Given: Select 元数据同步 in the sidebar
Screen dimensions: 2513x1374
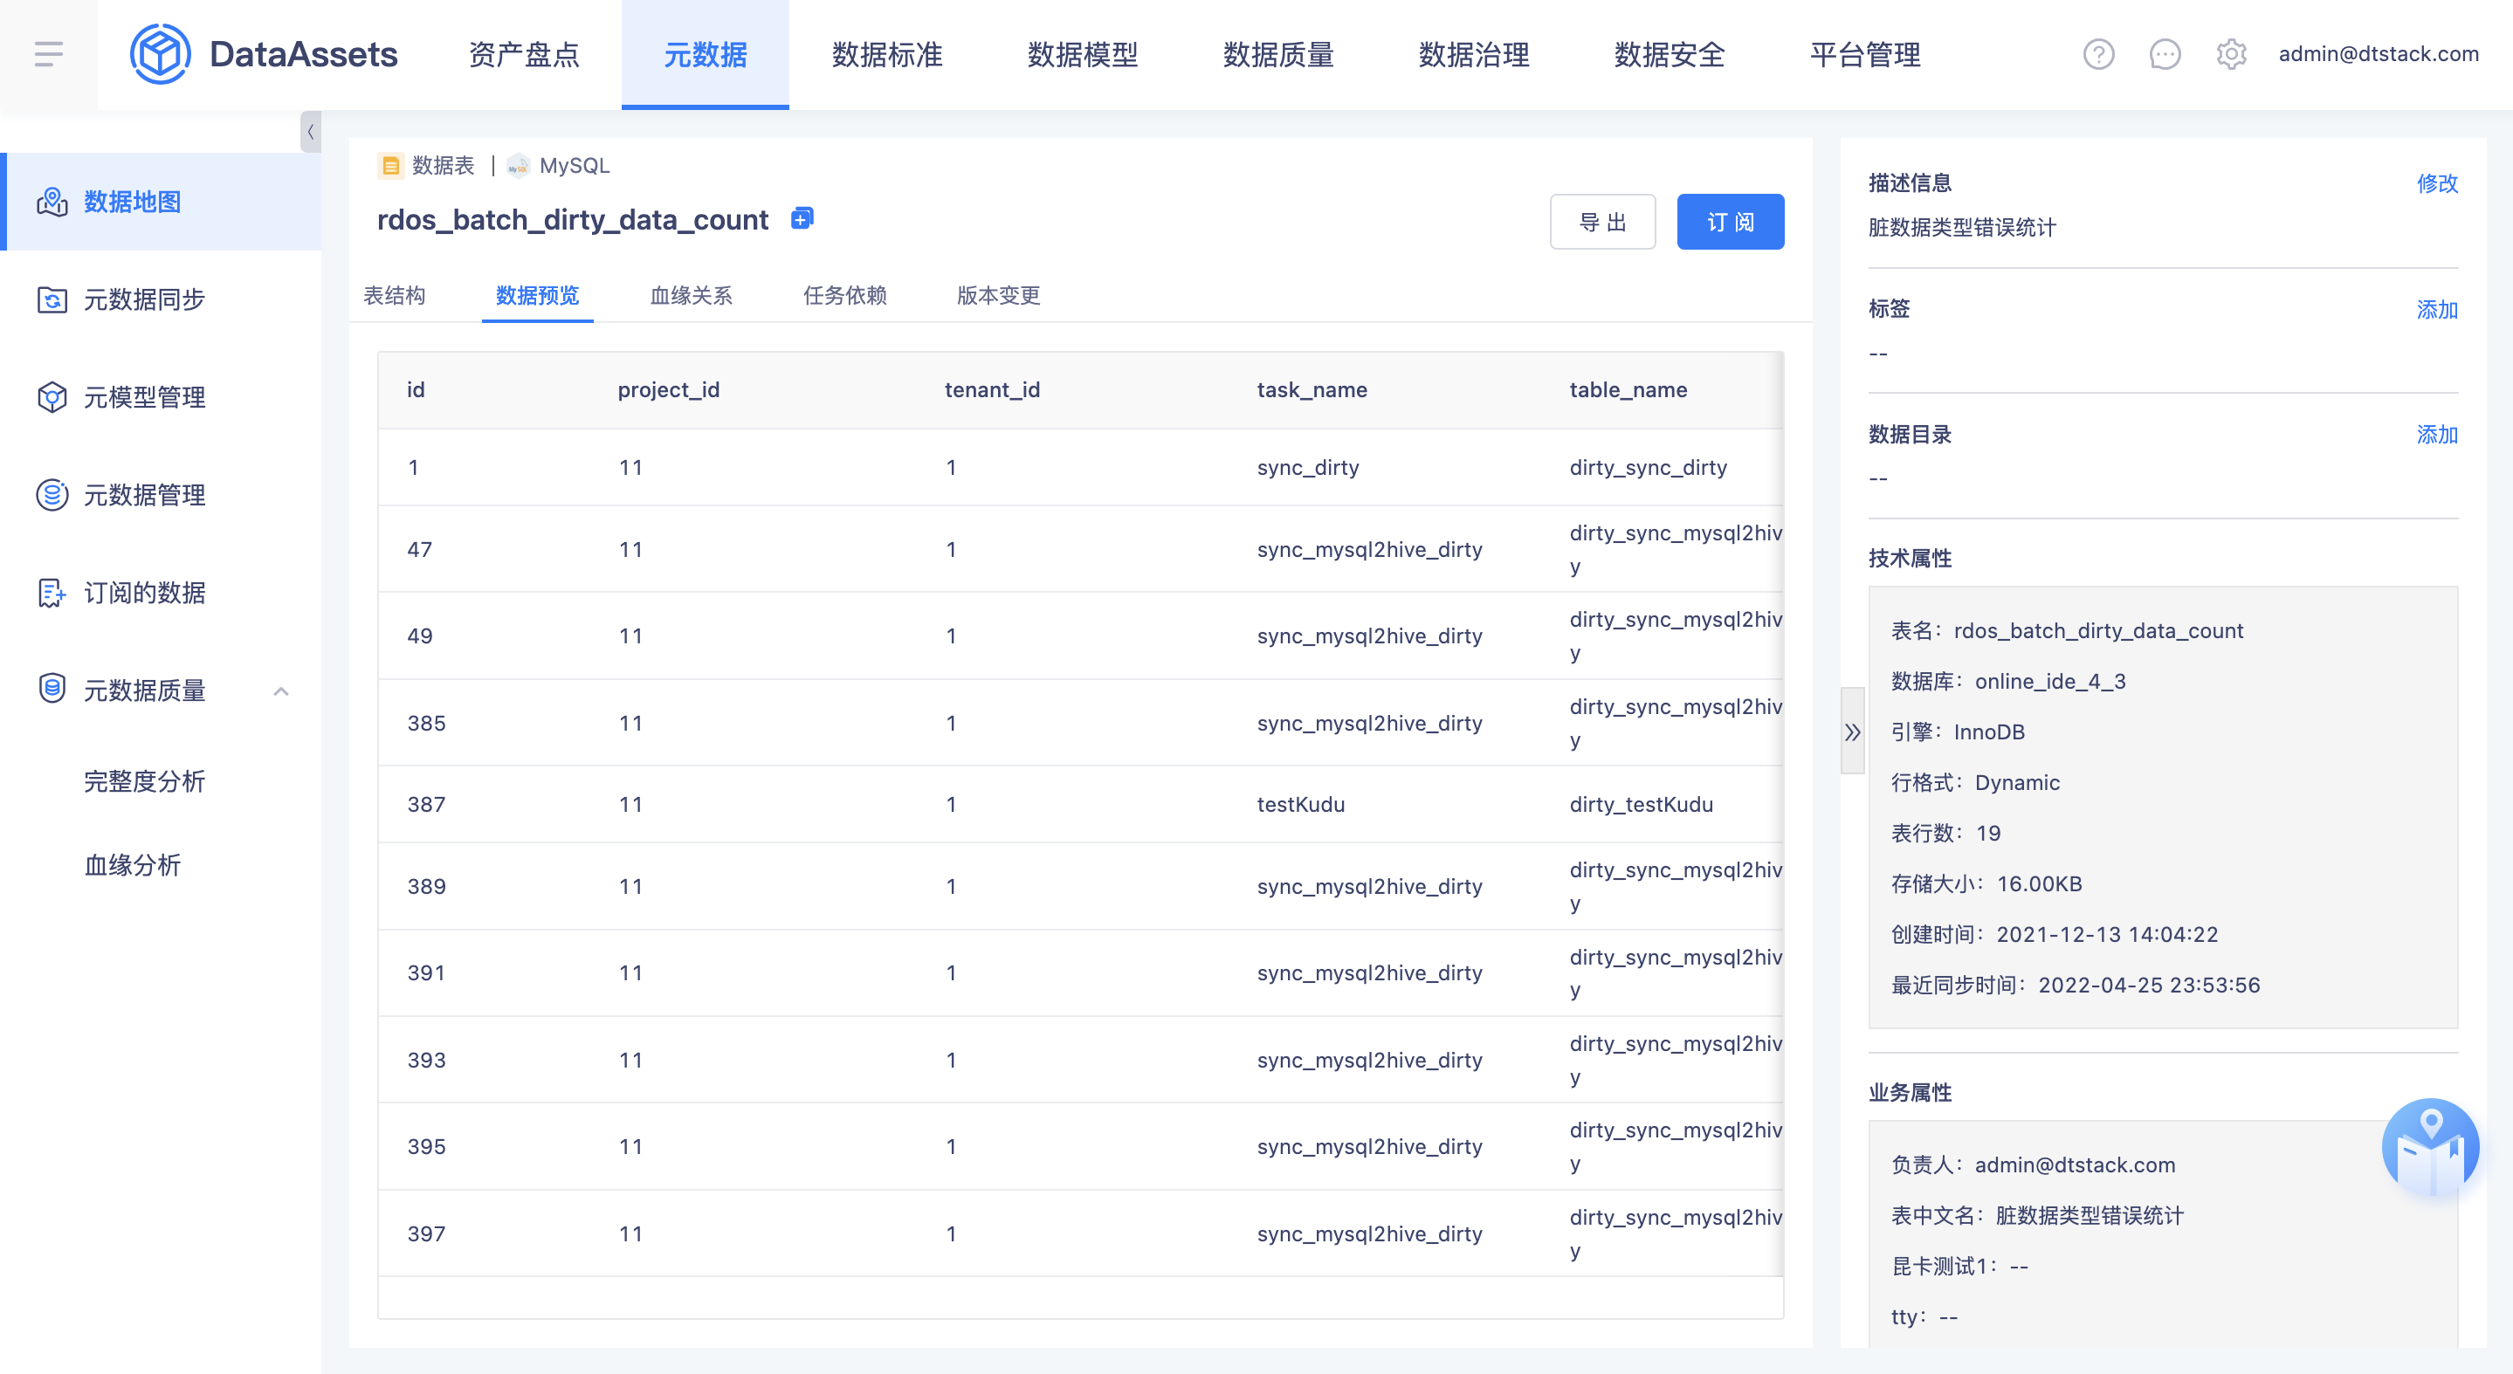Looking at the screenshot, I should coord(160,299).
